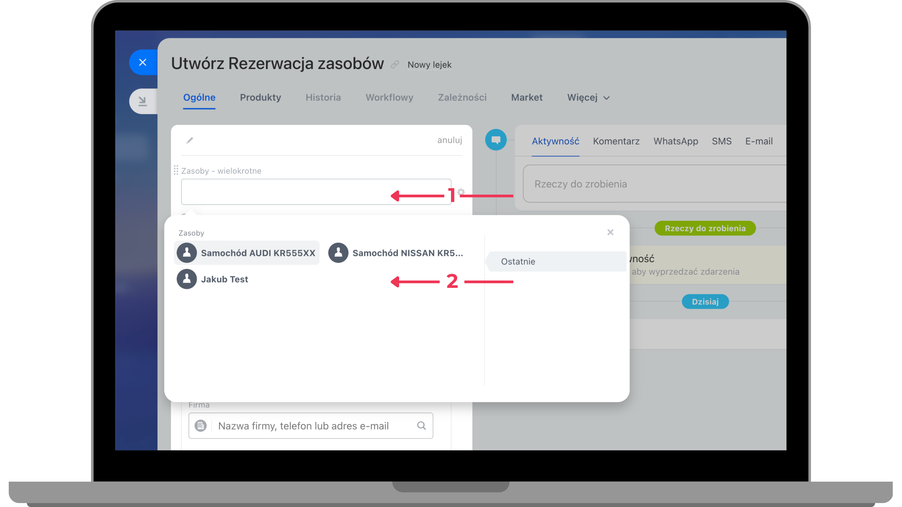Select Jakub Test resource
902x507 pixels.
213,279
